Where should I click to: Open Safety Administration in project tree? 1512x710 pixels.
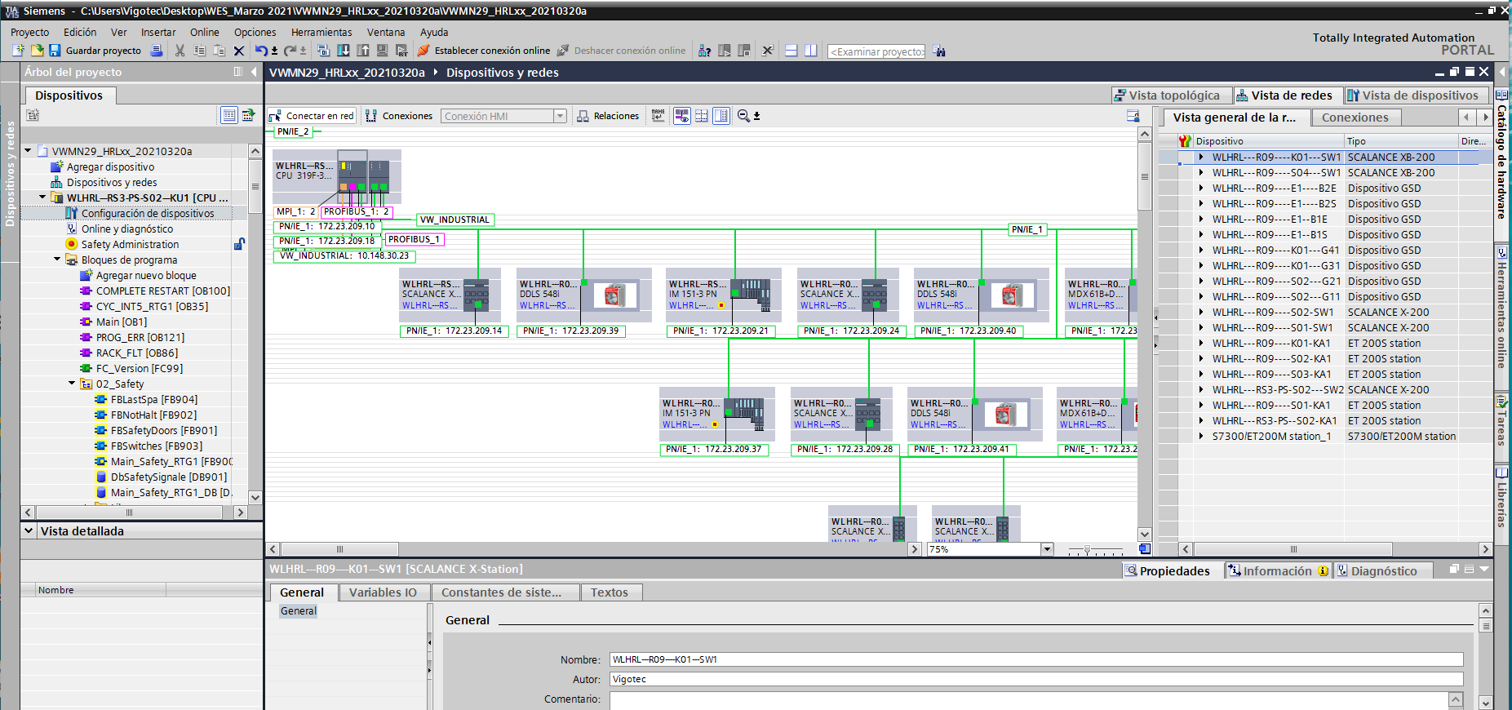[x=130, y=244]
